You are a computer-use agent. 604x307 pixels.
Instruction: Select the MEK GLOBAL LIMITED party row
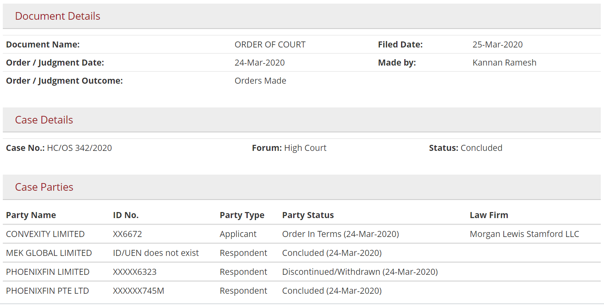(x=302, y=253)
